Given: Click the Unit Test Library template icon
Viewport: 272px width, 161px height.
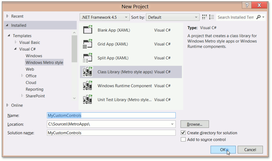Looking at the screenshot, I should click(88, 99).
